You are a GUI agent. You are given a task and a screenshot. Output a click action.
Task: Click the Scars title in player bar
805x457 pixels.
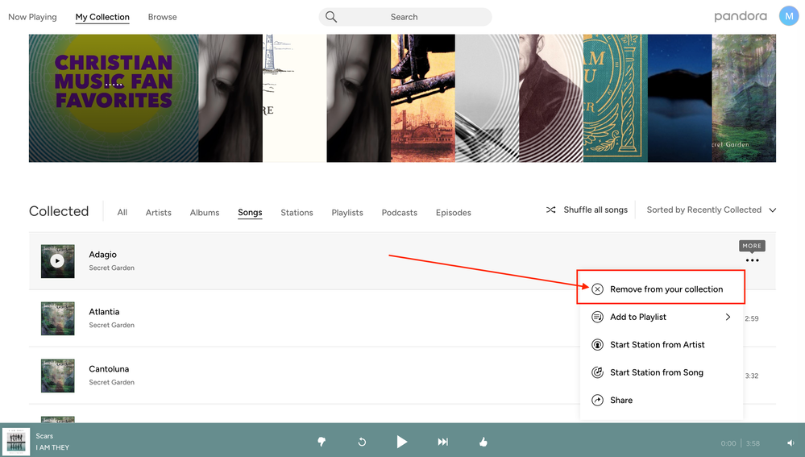44,436
